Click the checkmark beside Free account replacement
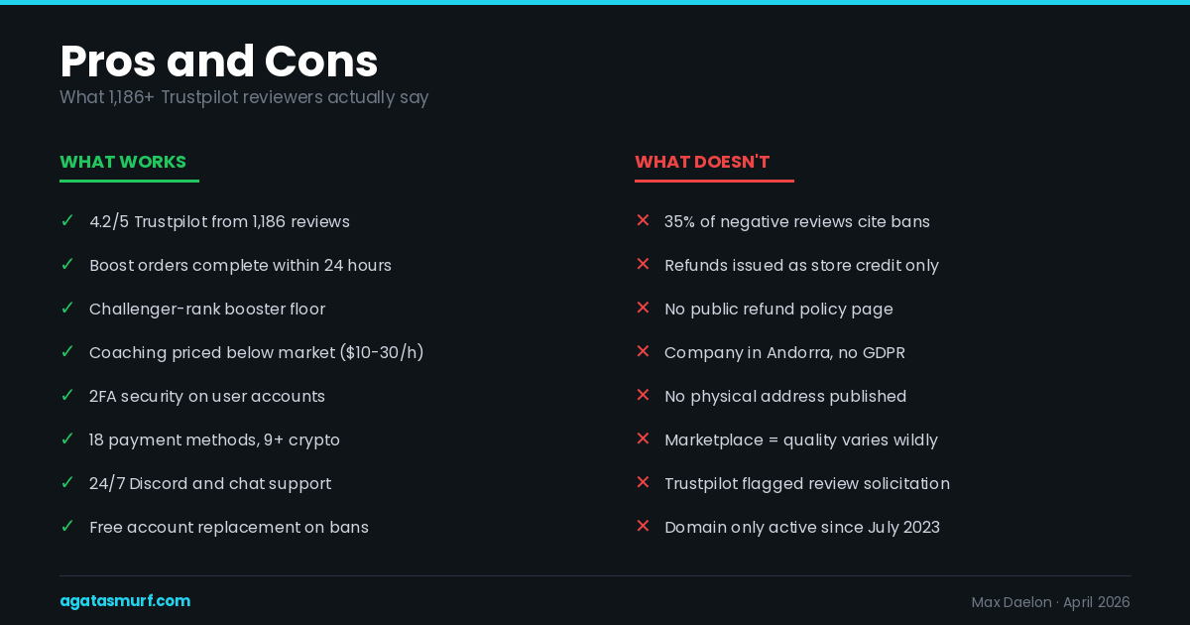This screenshot has height=625, width=1190. [x=67, y=526]
